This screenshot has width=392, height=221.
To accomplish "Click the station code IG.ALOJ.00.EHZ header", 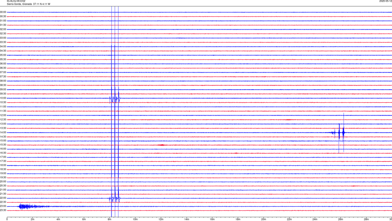I will point(16,1).
